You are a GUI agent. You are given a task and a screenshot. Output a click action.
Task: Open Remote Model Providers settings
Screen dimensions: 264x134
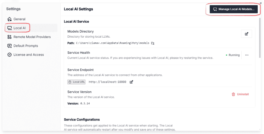click(32, 37)
